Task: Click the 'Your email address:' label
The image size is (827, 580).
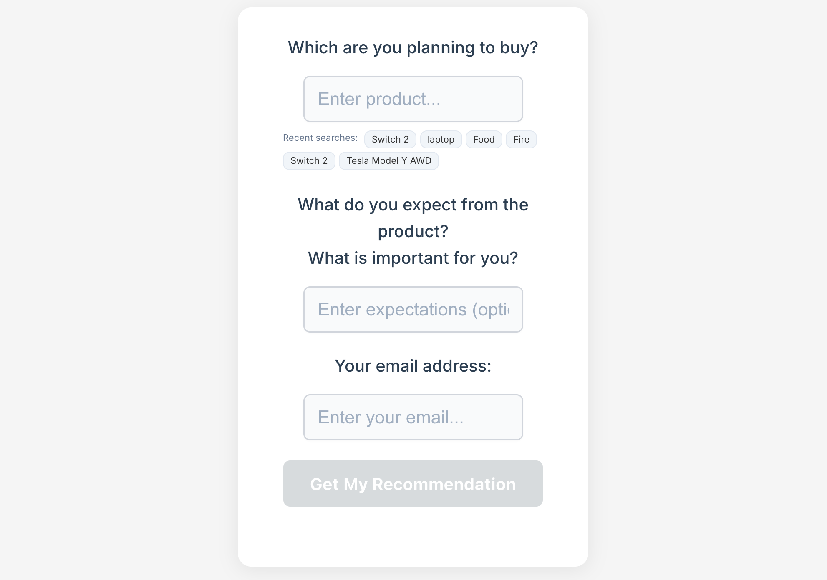Action: click(413, 366)
